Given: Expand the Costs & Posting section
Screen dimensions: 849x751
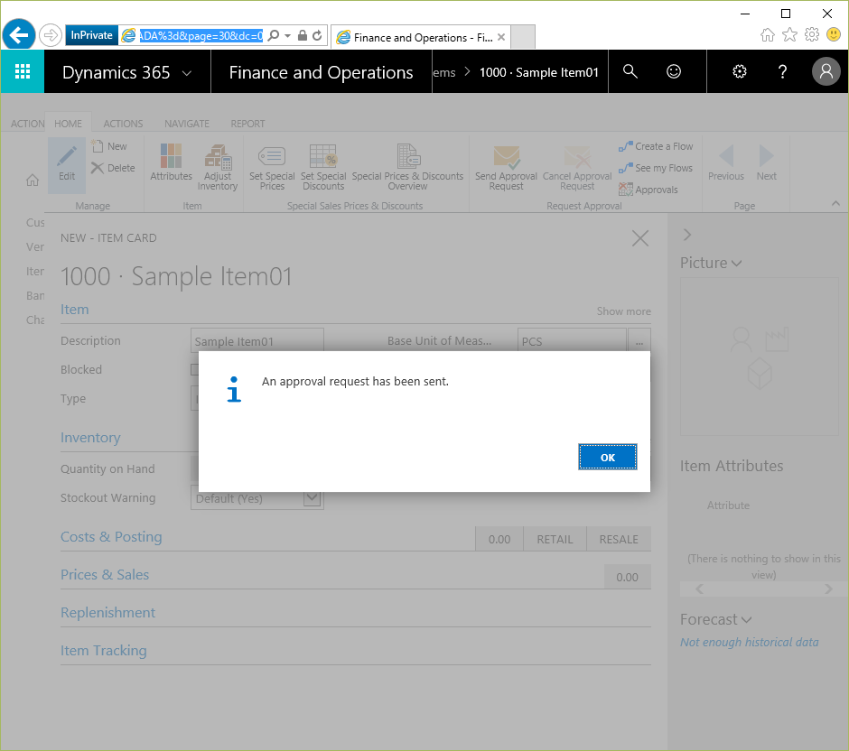Looking at the screenshot, I should (x=111, y=537).
